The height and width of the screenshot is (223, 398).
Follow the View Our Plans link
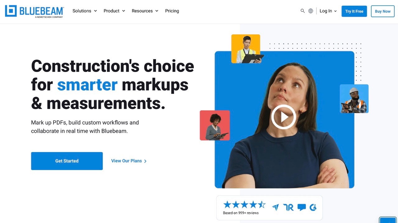coord(129,161)
